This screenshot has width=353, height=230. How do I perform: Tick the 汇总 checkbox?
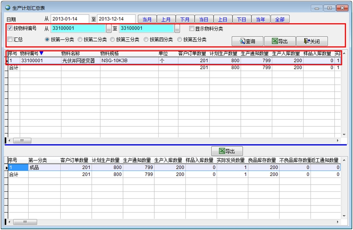10,40
